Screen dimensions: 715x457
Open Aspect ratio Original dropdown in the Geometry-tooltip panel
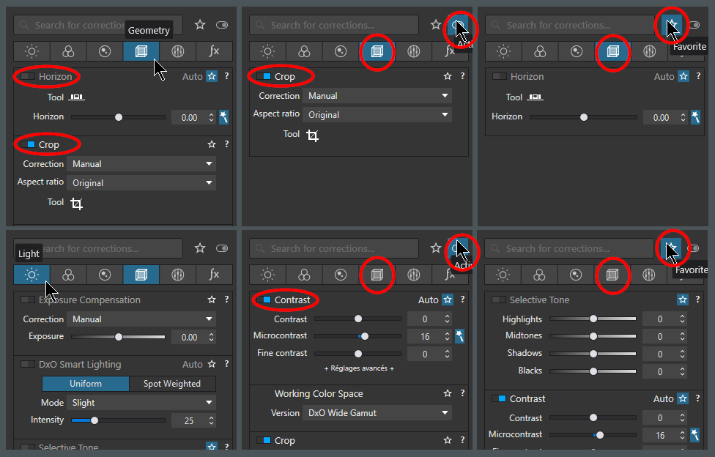pos(141,183)
